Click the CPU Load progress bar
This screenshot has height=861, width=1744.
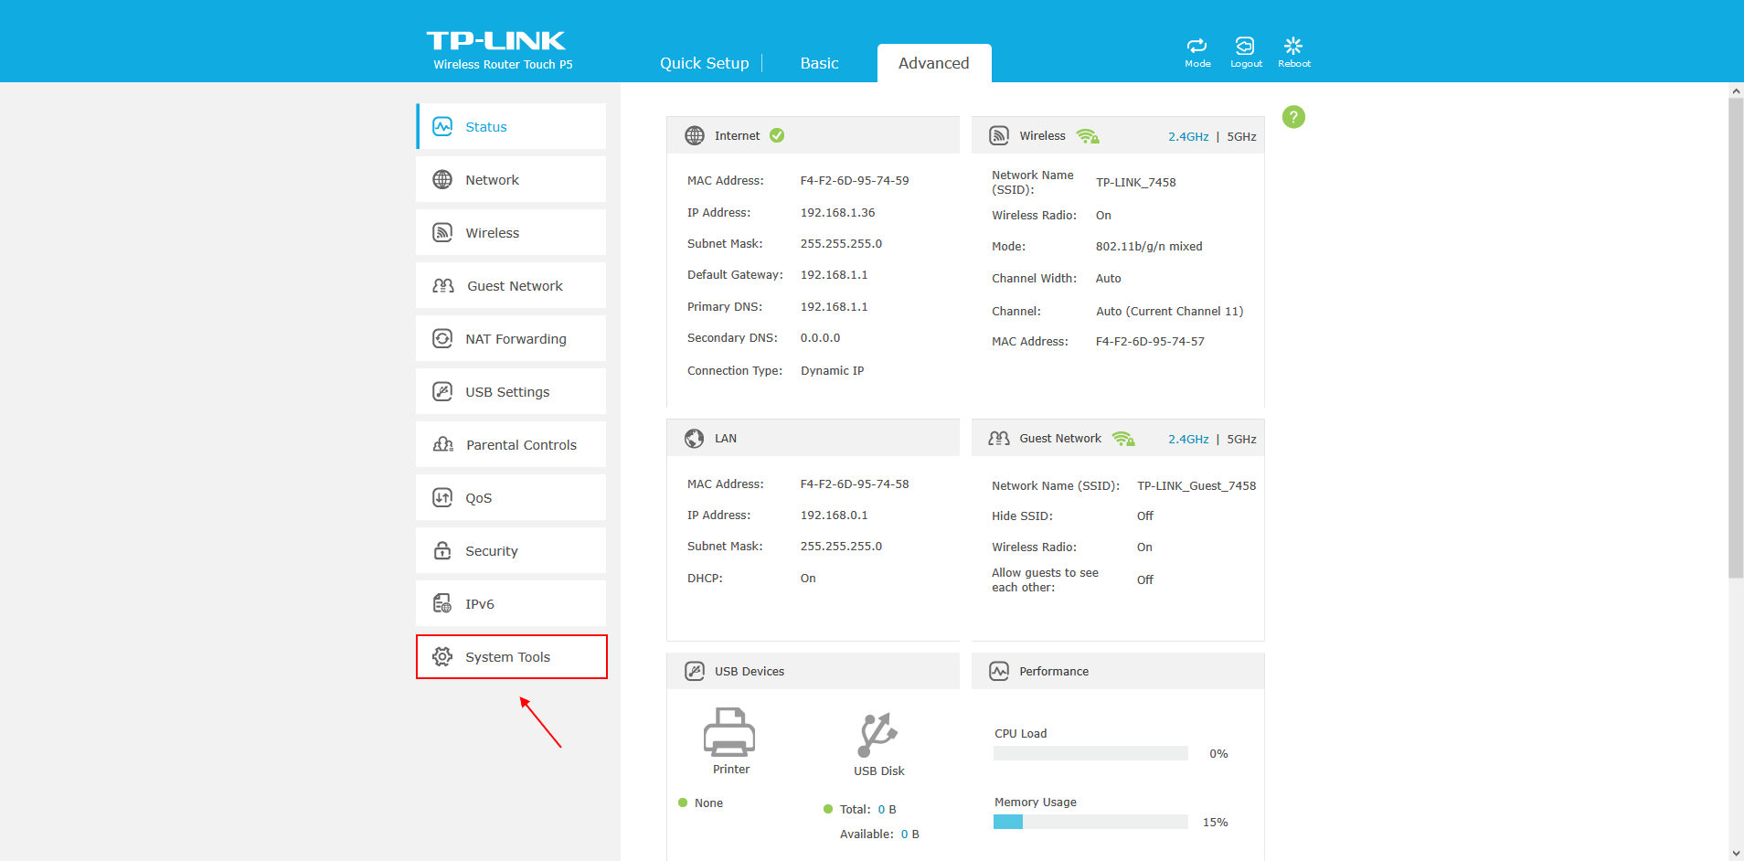pos(1090,753)
